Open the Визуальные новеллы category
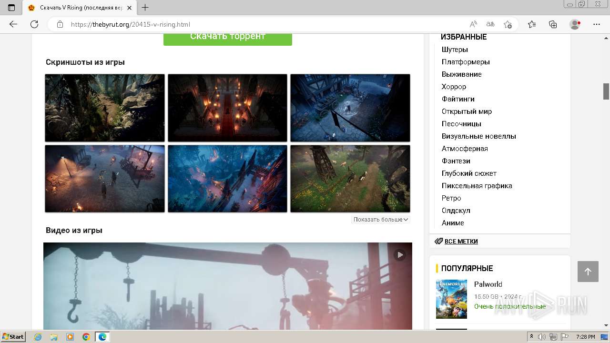610x343 pixels. pos(478,136)
